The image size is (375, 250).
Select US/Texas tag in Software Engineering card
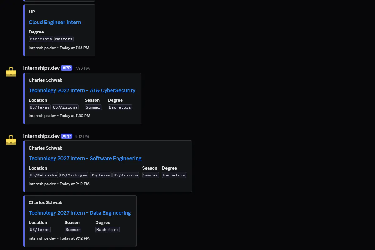[x=101, y=175]
